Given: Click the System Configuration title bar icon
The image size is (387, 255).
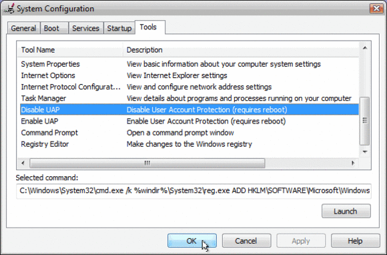Looking at the screenshot, I should click(9, 9).
